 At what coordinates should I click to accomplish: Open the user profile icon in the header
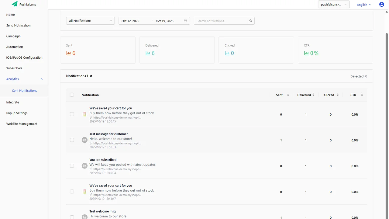tap(382, 4)
